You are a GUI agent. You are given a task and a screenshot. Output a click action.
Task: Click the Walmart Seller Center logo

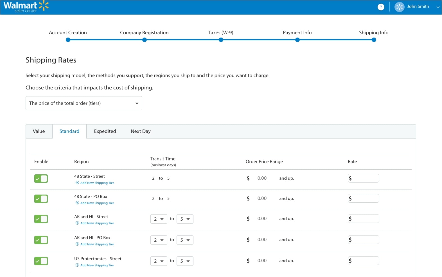coord(26,7)
